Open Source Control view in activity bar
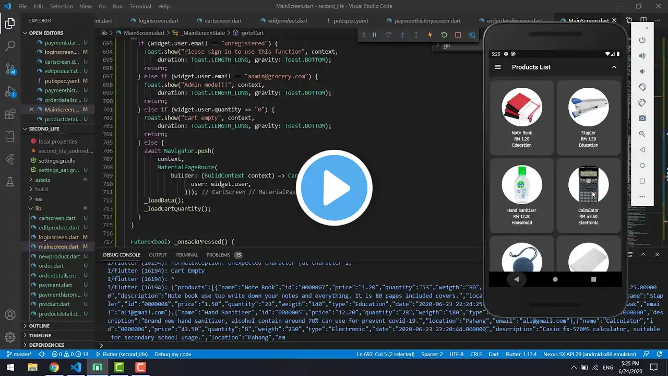 10,69
